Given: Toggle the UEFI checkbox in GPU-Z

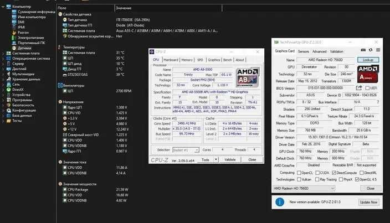Looking at the screenshot, I should [x=367, y=88].
